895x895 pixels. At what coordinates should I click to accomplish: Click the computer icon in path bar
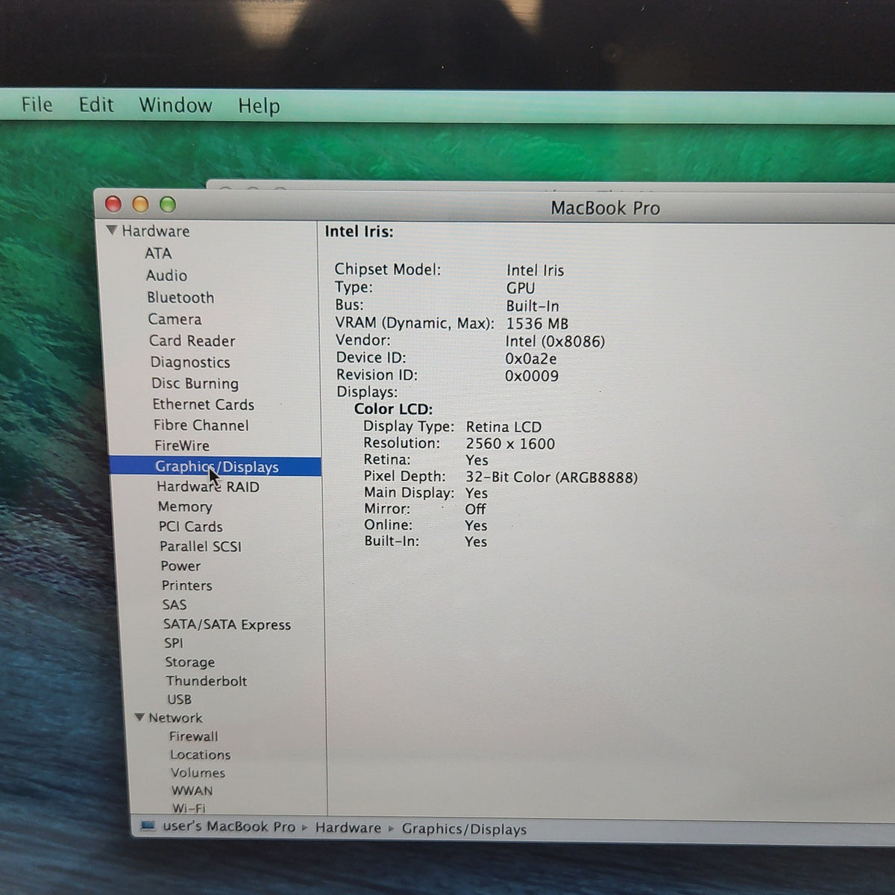coord(148,826)
